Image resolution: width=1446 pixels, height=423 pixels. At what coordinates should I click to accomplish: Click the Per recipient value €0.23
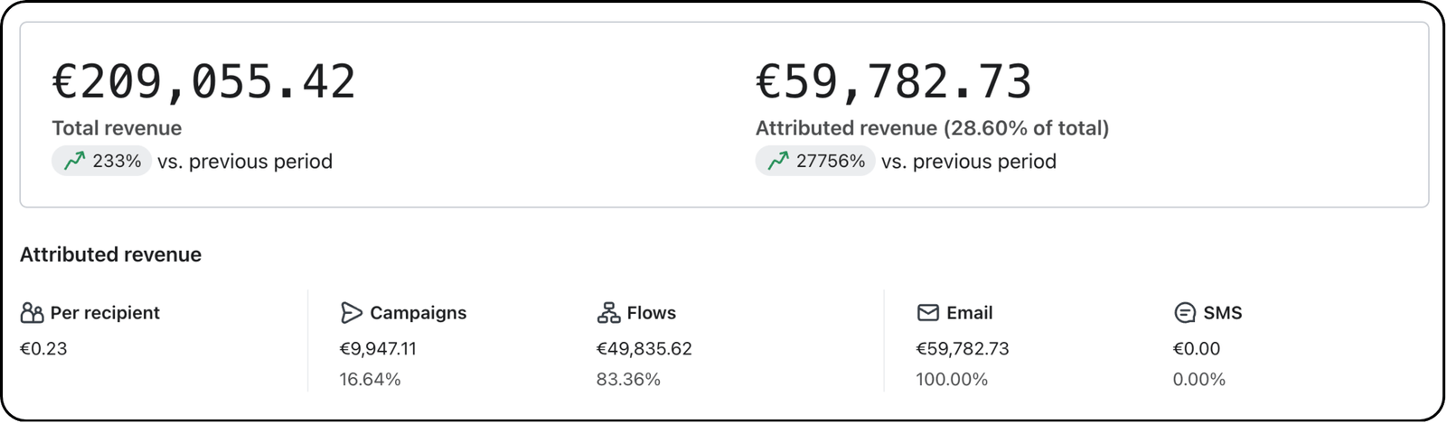43,349
